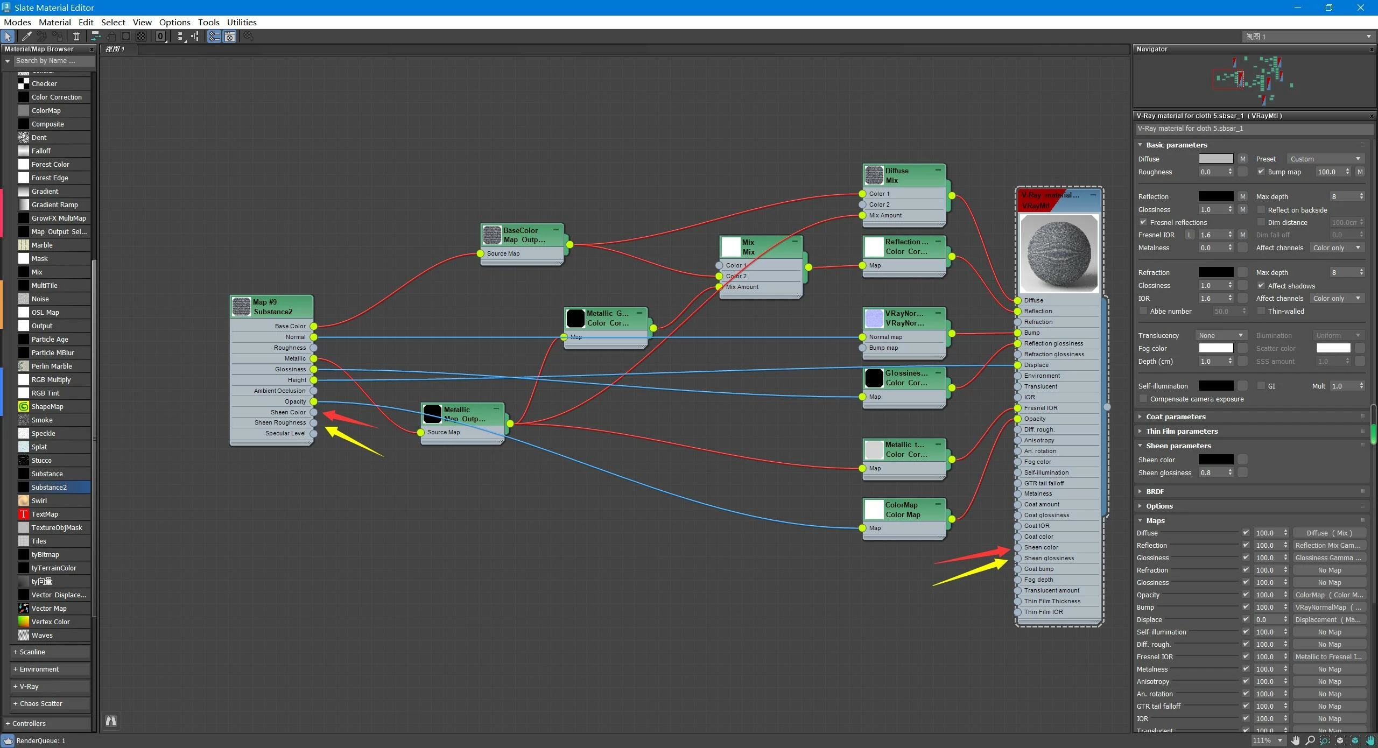
Task: Open the Preset Custom dropdown
Action: [x=1325, y=159]
